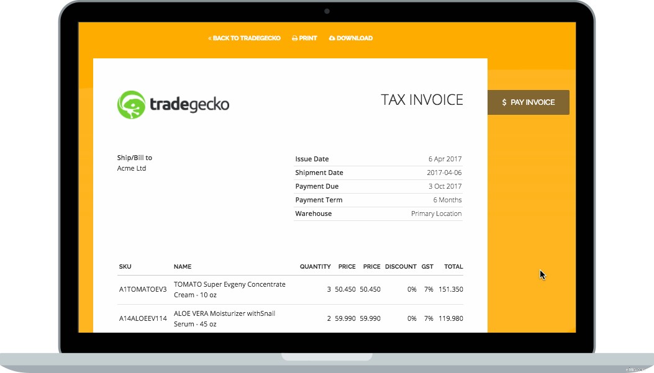Click the BACK TO TRADEGECKO link
The height and width of the screenshot is (373, 654).
click(245, 38)
